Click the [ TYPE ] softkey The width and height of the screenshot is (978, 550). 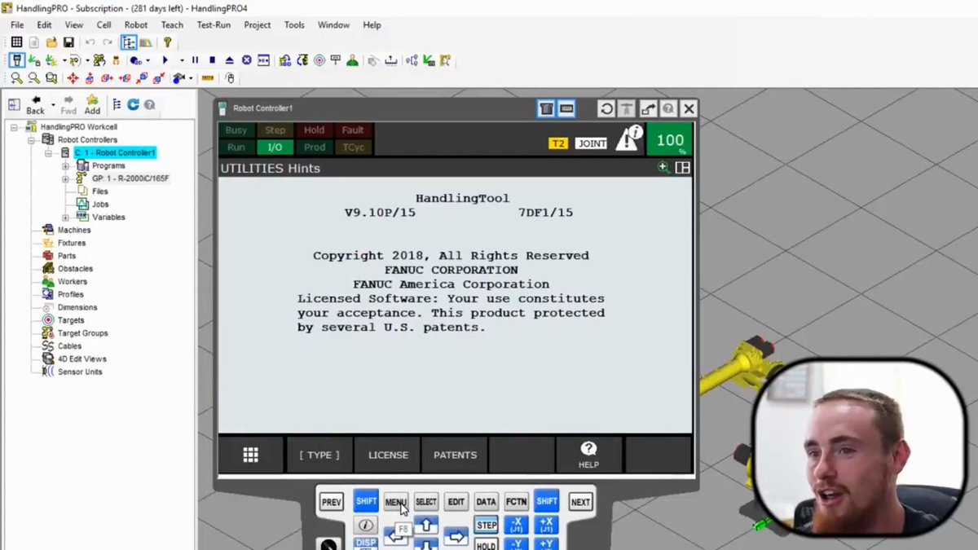click(x=319, y=455)
